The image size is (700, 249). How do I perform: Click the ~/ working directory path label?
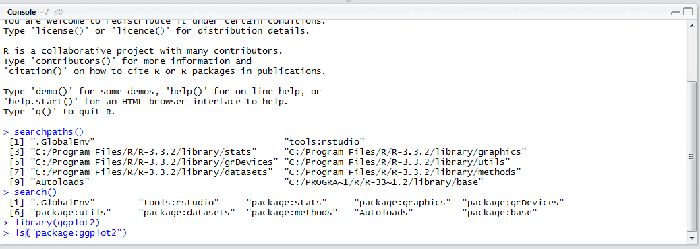point(45,12)
